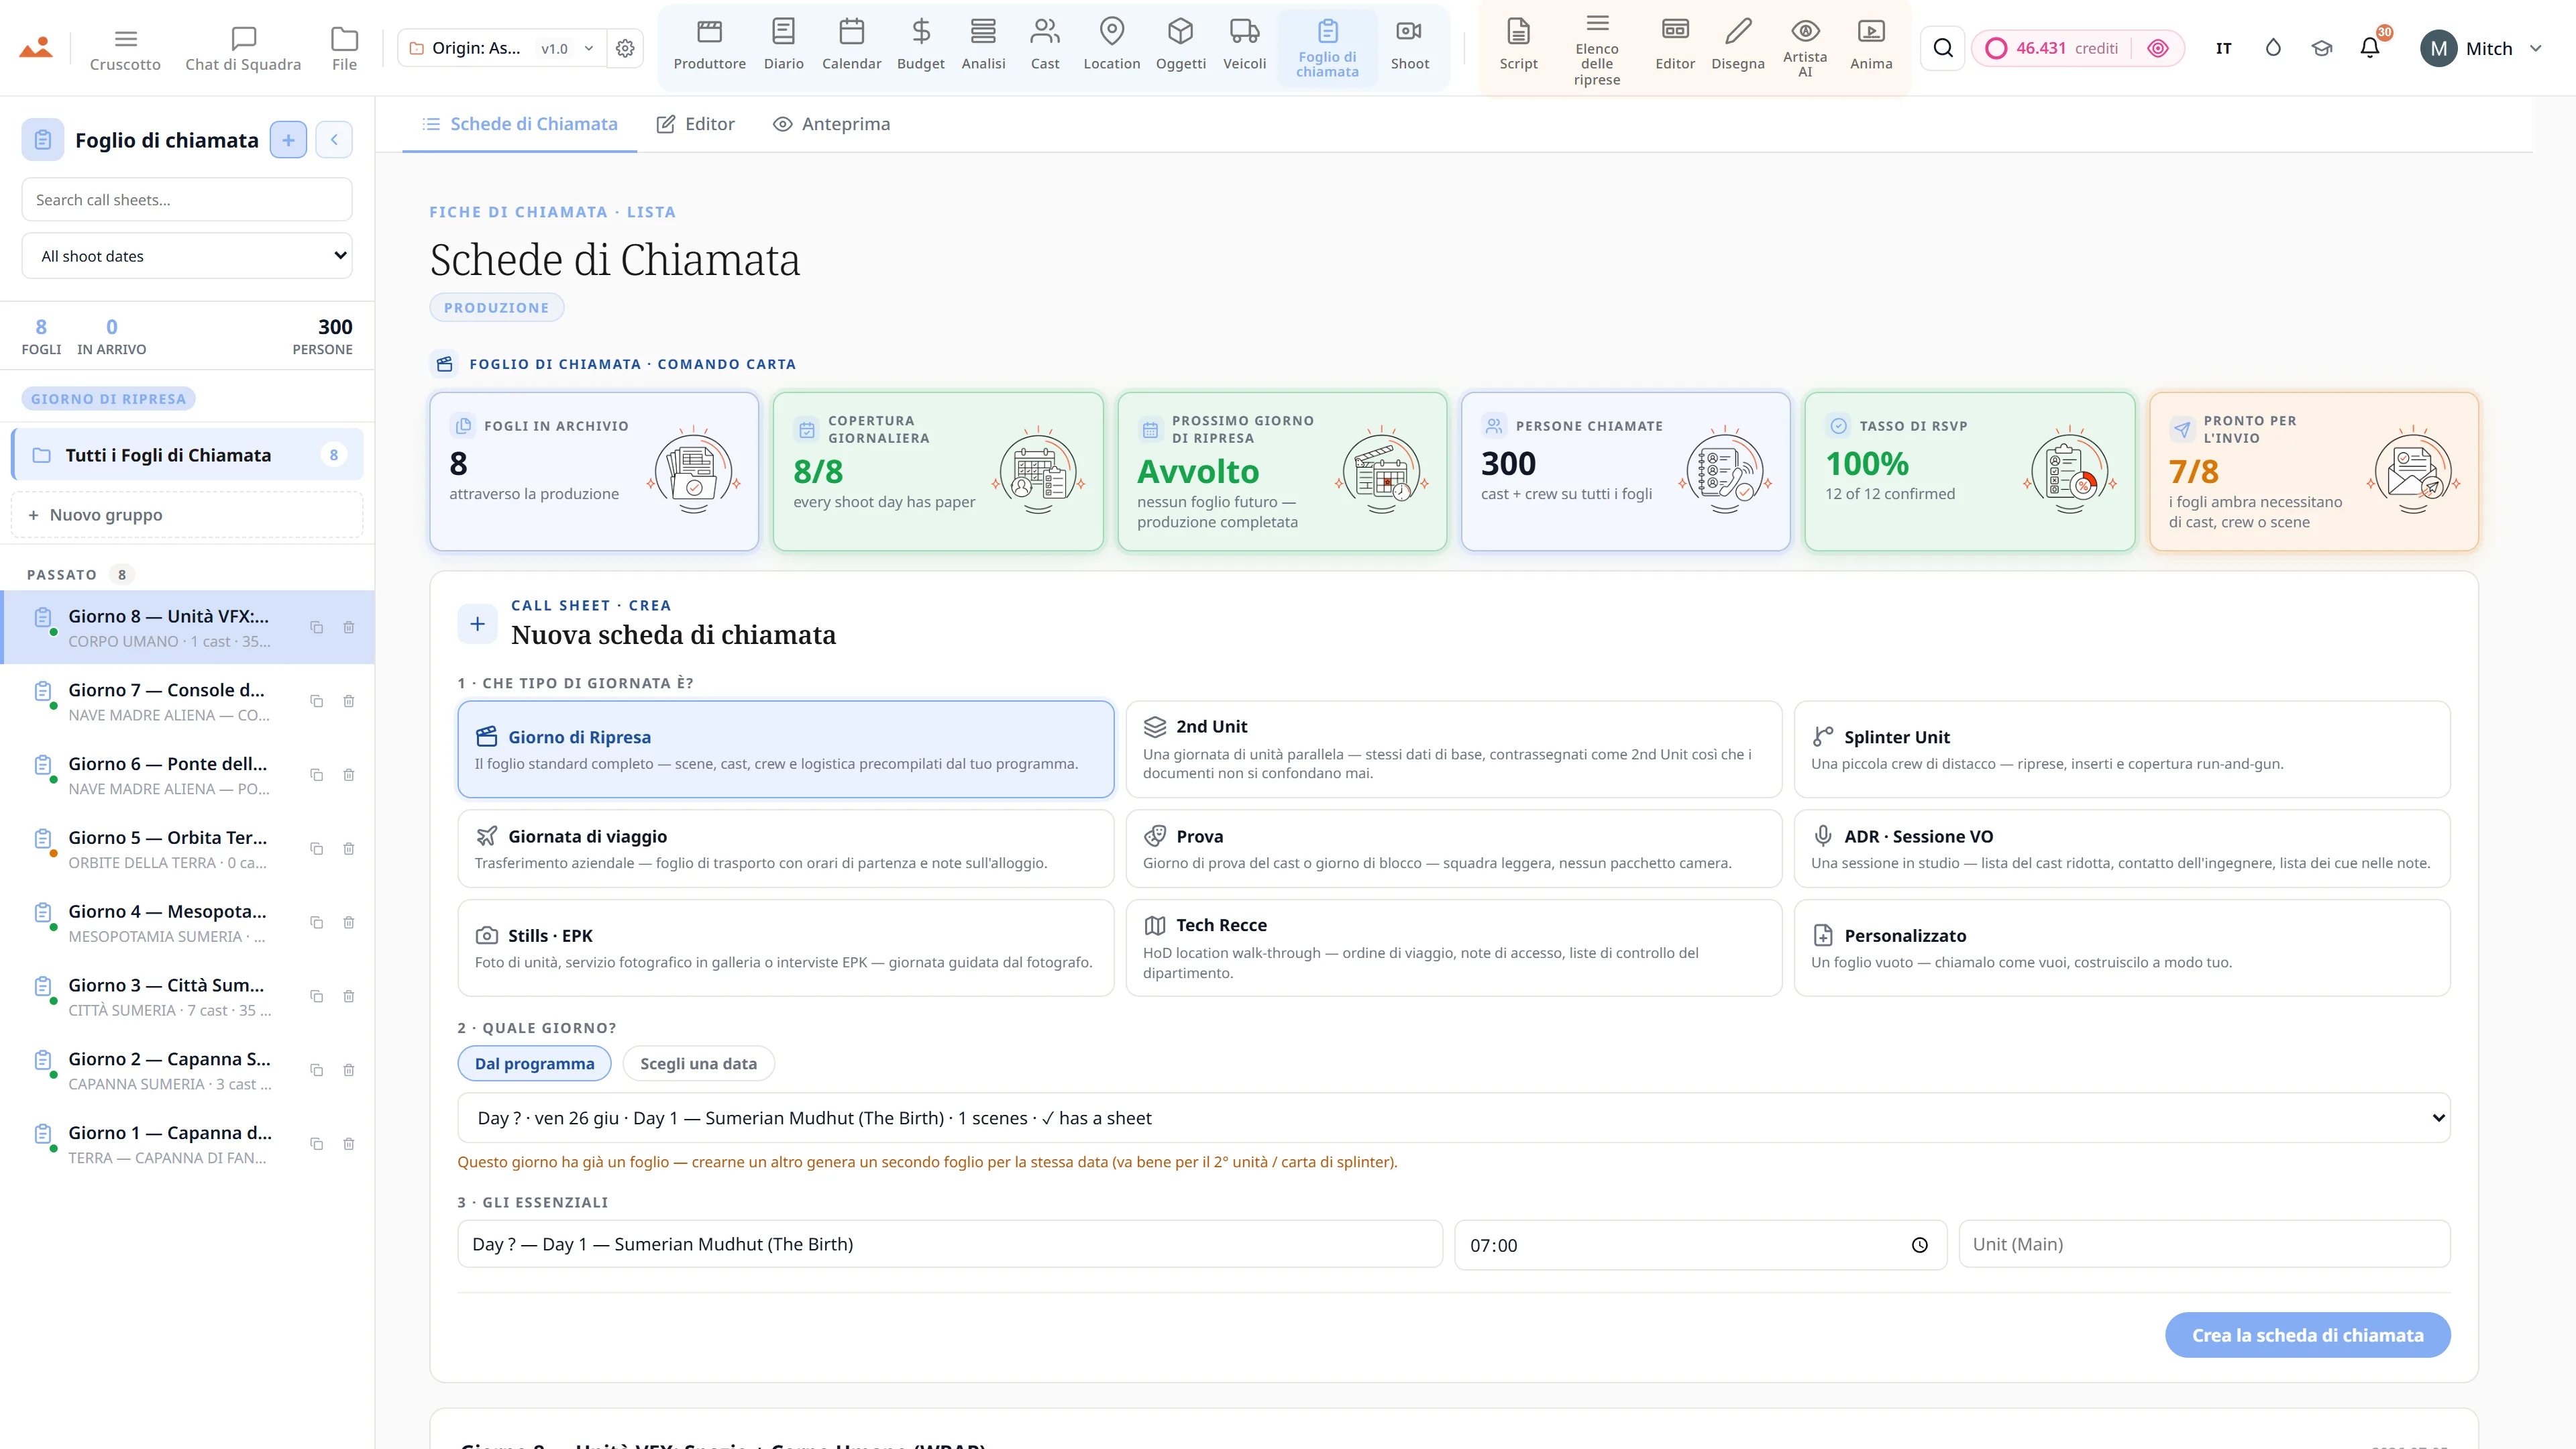Select the Splinter Unit day type
Viewport: 2576px width, 1449px height.
click(2121, 749)
